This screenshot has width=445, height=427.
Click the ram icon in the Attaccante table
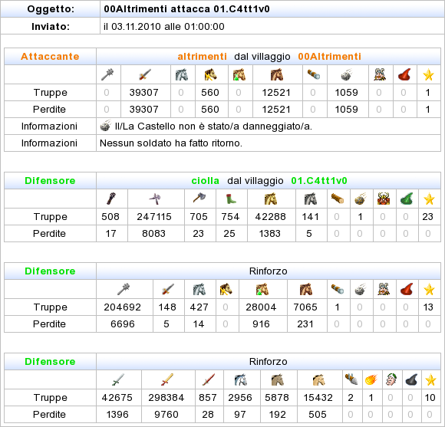click(314, 74)
